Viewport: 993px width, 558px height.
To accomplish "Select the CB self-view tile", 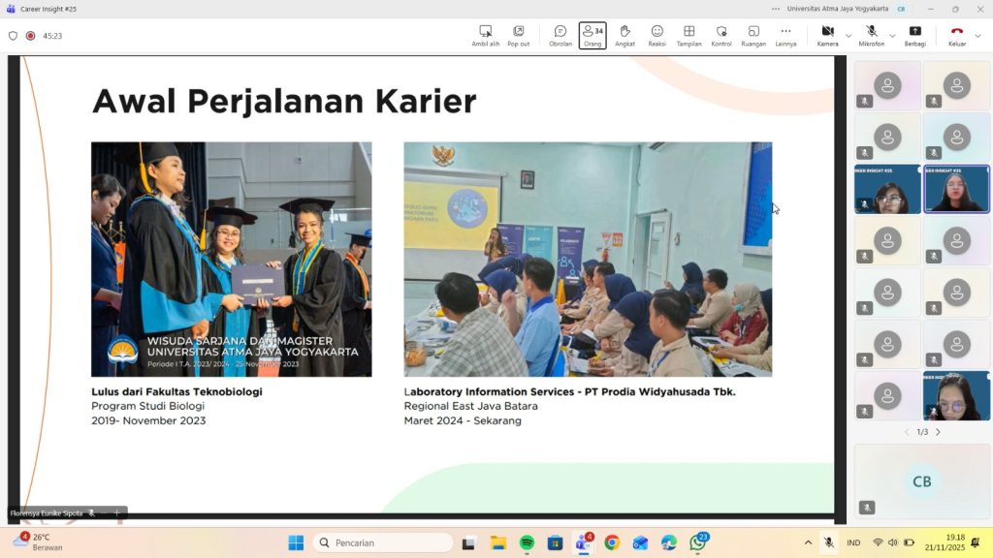I will pyautogui.click(x=921, y=481).
